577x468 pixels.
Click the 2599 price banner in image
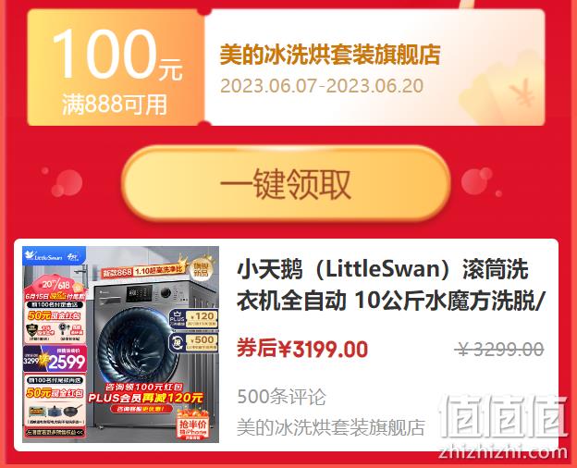(x=55, y=359)
